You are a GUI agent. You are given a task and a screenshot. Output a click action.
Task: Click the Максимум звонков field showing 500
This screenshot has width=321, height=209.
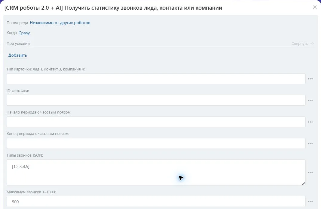coord(156,201)
